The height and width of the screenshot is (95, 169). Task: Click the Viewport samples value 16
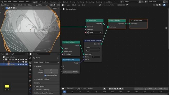51,72
